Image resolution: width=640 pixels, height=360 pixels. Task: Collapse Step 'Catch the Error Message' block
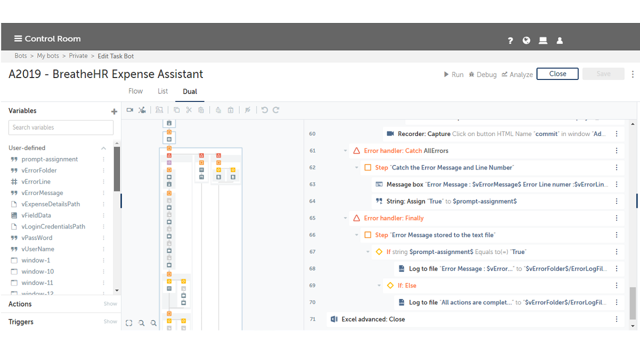(356, 167)
